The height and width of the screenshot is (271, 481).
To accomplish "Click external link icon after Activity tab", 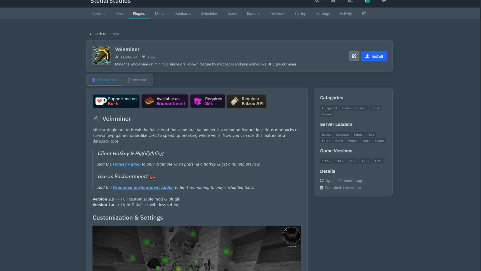I will coord(364,14).
